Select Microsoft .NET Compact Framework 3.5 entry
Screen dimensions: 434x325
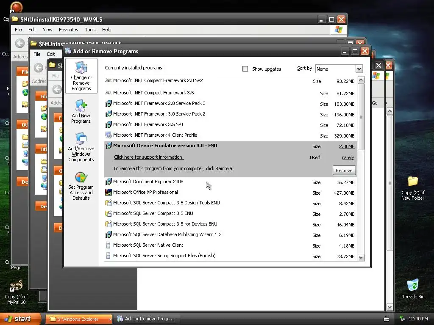click(x=231, y=93)
